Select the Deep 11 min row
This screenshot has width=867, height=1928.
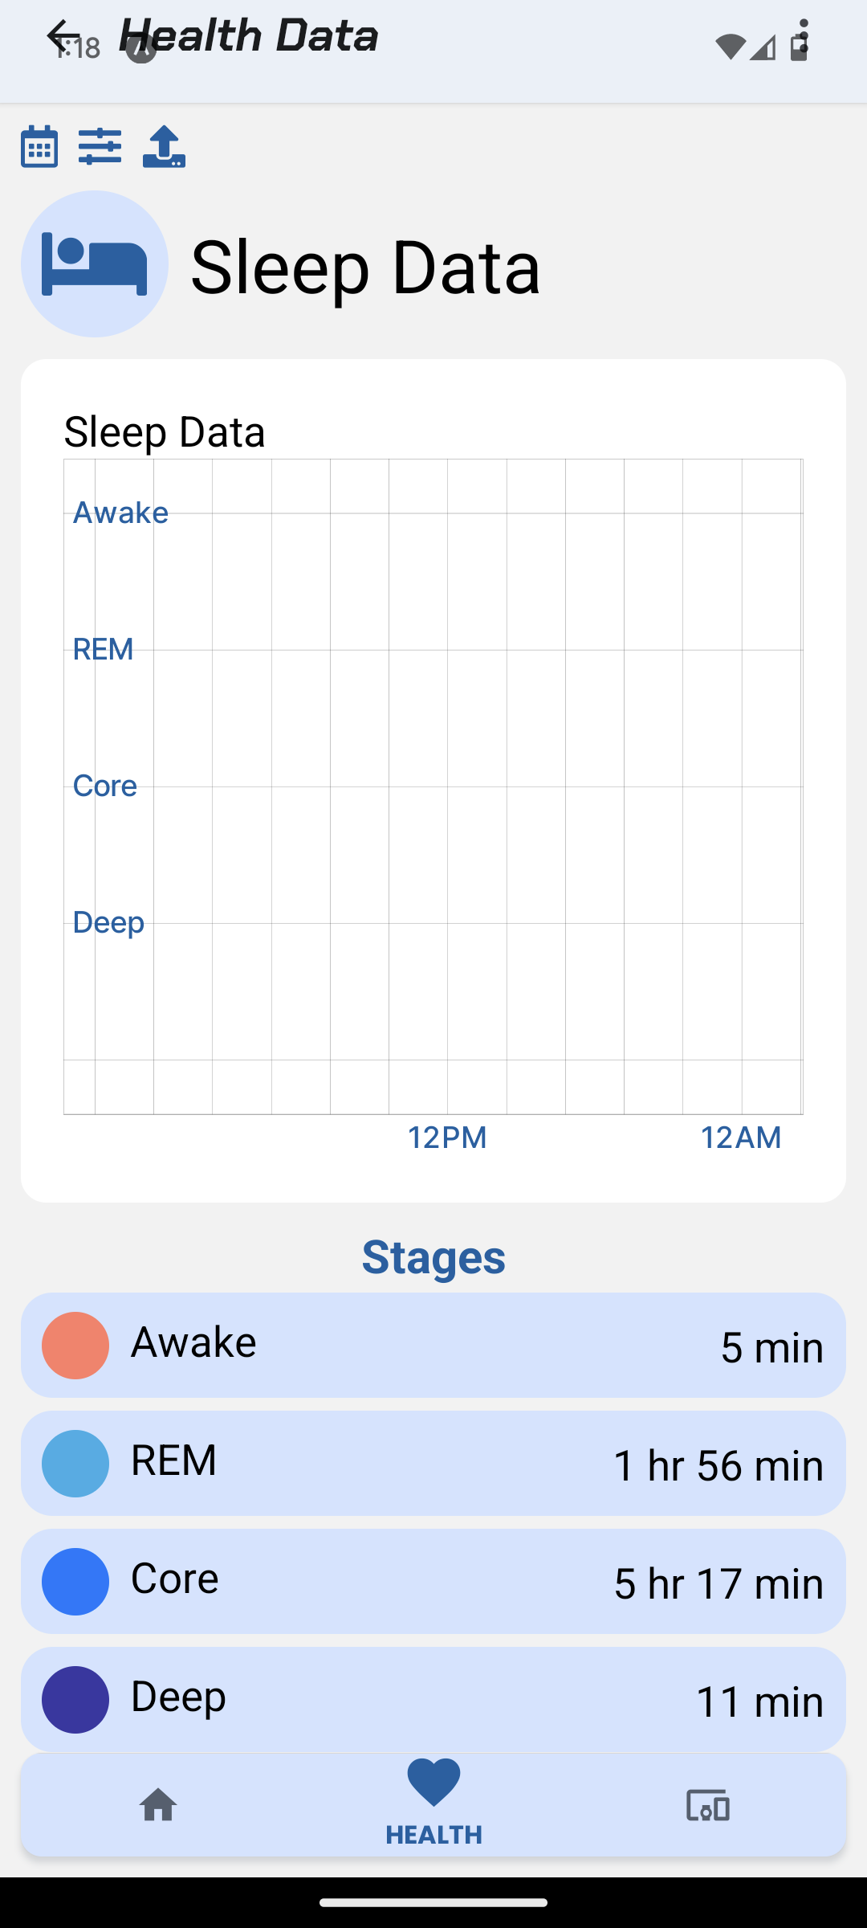click(433, 1699)
